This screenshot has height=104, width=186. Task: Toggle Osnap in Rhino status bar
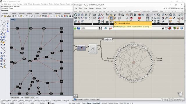(89, 103)
